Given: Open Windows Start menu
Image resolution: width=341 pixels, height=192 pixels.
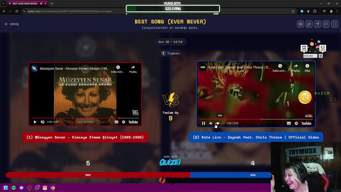Looking at the screenshot, I should pos(6,188).
